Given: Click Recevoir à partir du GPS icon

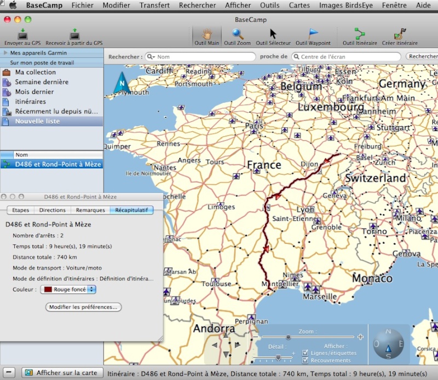Looking at the screenshot, I should click(x=74, y=34).
